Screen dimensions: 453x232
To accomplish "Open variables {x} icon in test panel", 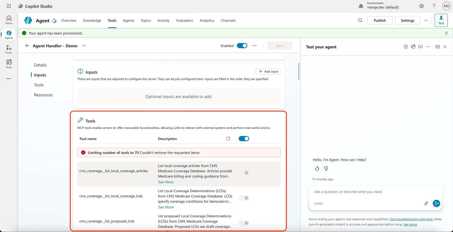I will (x=420, y=47).
